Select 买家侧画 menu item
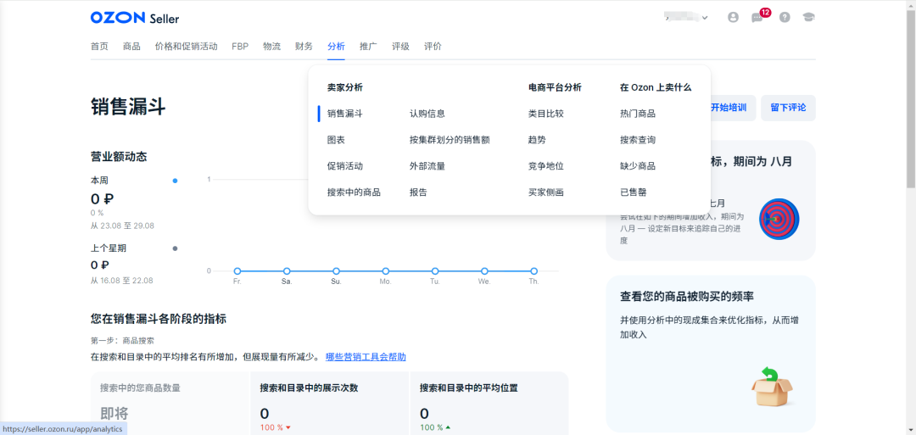 (546, 192)
